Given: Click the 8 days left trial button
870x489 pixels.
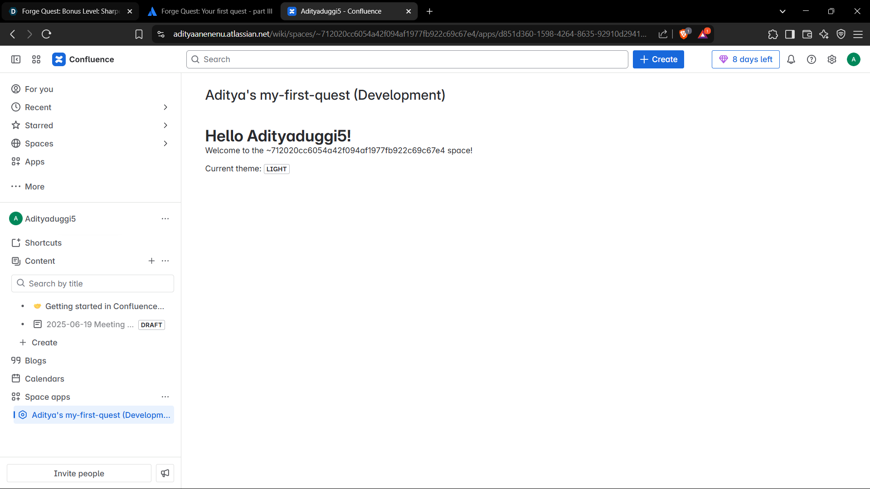Looking at the screenshot, I should (745, 59).
